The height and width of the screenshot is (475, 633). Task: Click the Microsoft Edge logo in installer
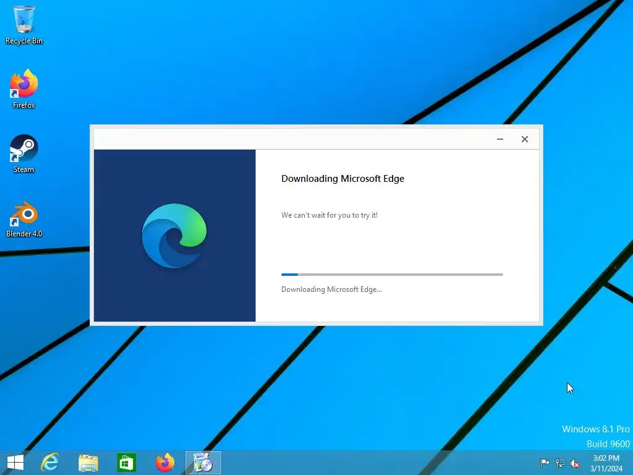click(174, 236)
